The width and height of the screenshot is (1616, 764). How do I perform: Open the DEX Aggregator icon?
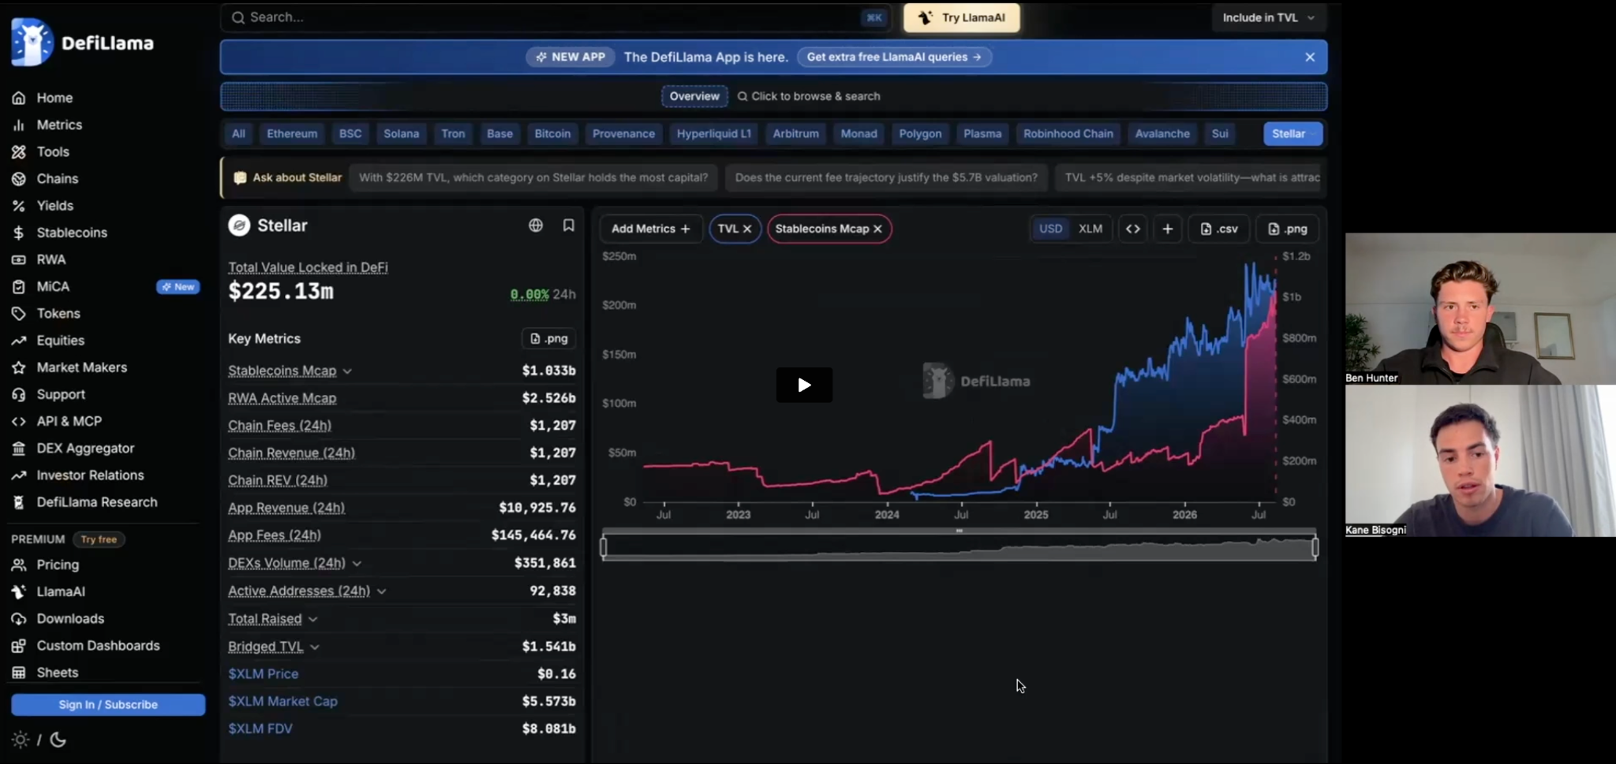[19, 449]
